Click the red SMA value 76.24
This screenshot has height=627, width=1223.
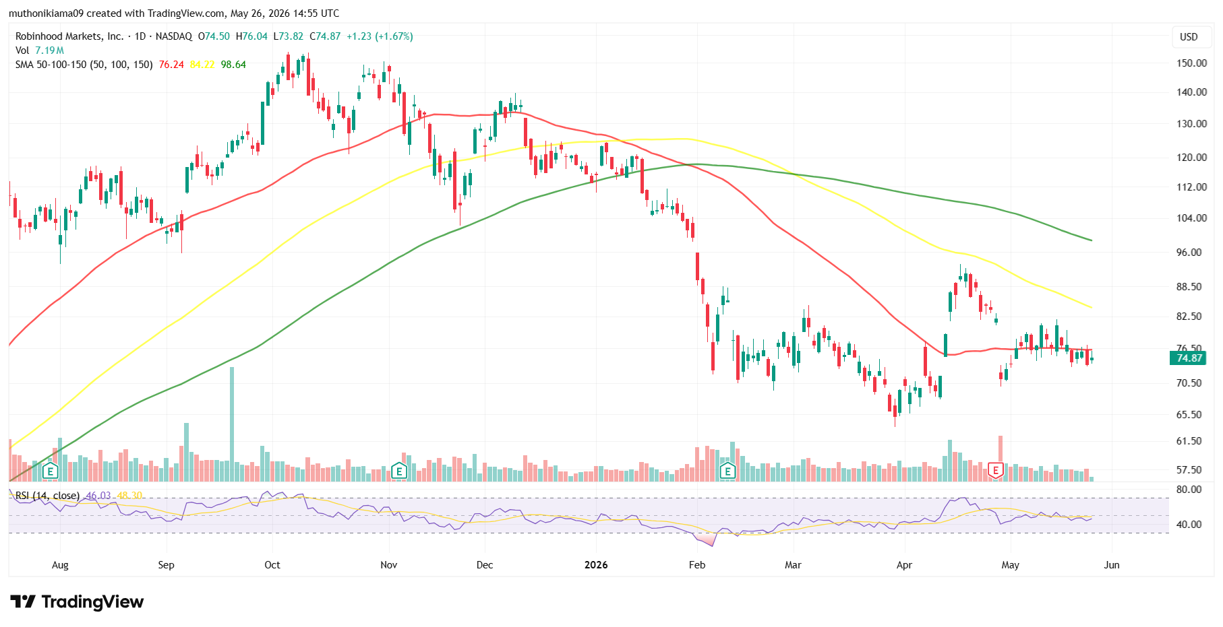click(171, 65)
